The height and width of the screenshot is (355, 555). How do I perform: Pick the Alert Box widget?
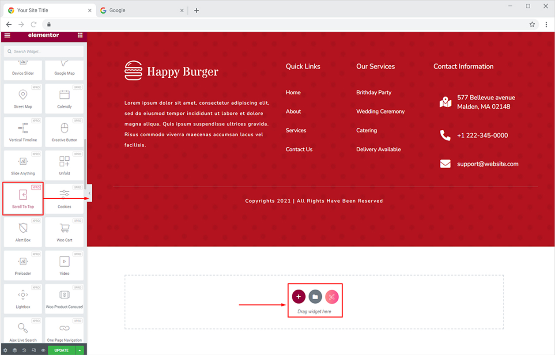23,232
